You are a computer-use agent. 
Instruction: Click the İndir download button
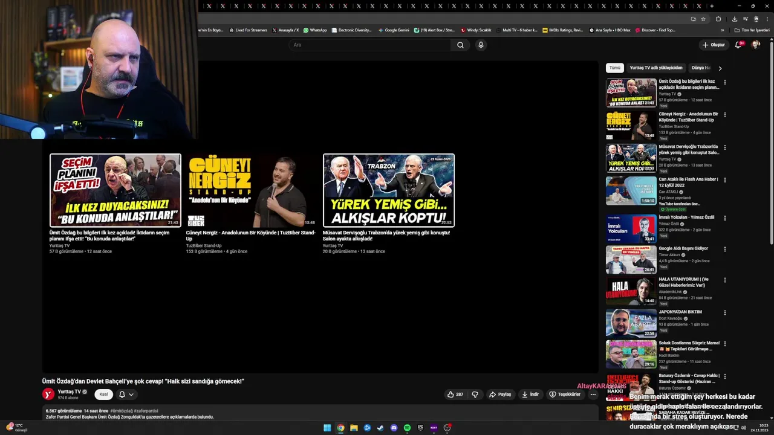pos(530,395)
